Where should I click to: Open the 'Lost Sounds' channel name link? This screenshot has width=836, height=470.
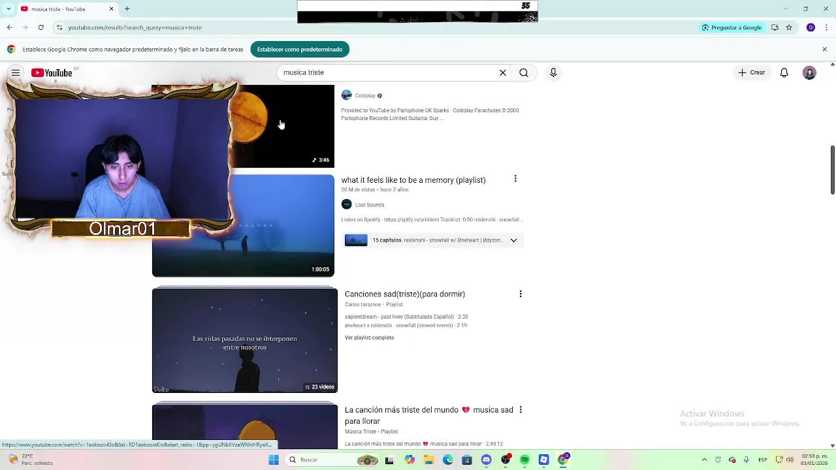click(x=370, y=205)
